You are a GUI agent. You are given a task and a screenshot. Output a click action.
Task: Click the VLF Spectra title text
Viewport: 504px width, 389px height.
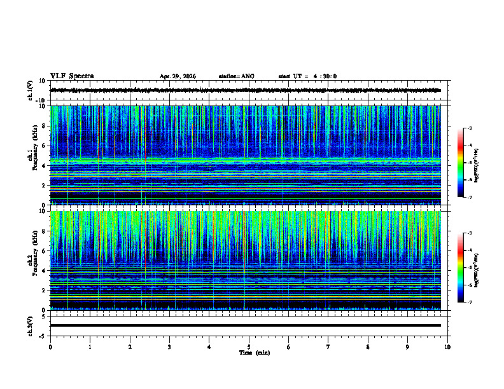click(x=72, y=76)
